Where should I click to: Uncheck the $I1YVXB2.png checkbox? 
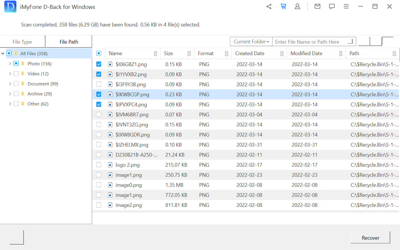pos(99,74)
